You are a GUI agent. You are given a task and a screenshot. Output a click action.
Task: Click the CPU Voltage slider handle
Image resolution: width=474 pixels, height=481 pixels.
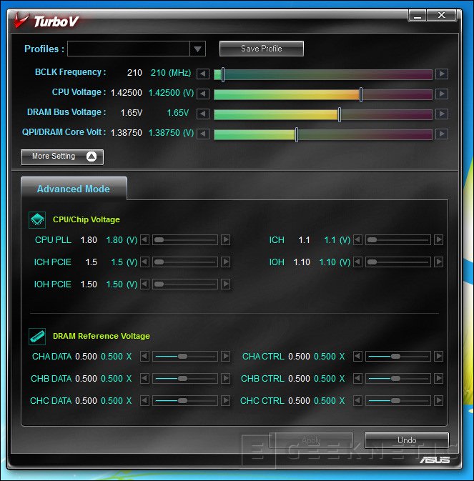tap(361, 94)
